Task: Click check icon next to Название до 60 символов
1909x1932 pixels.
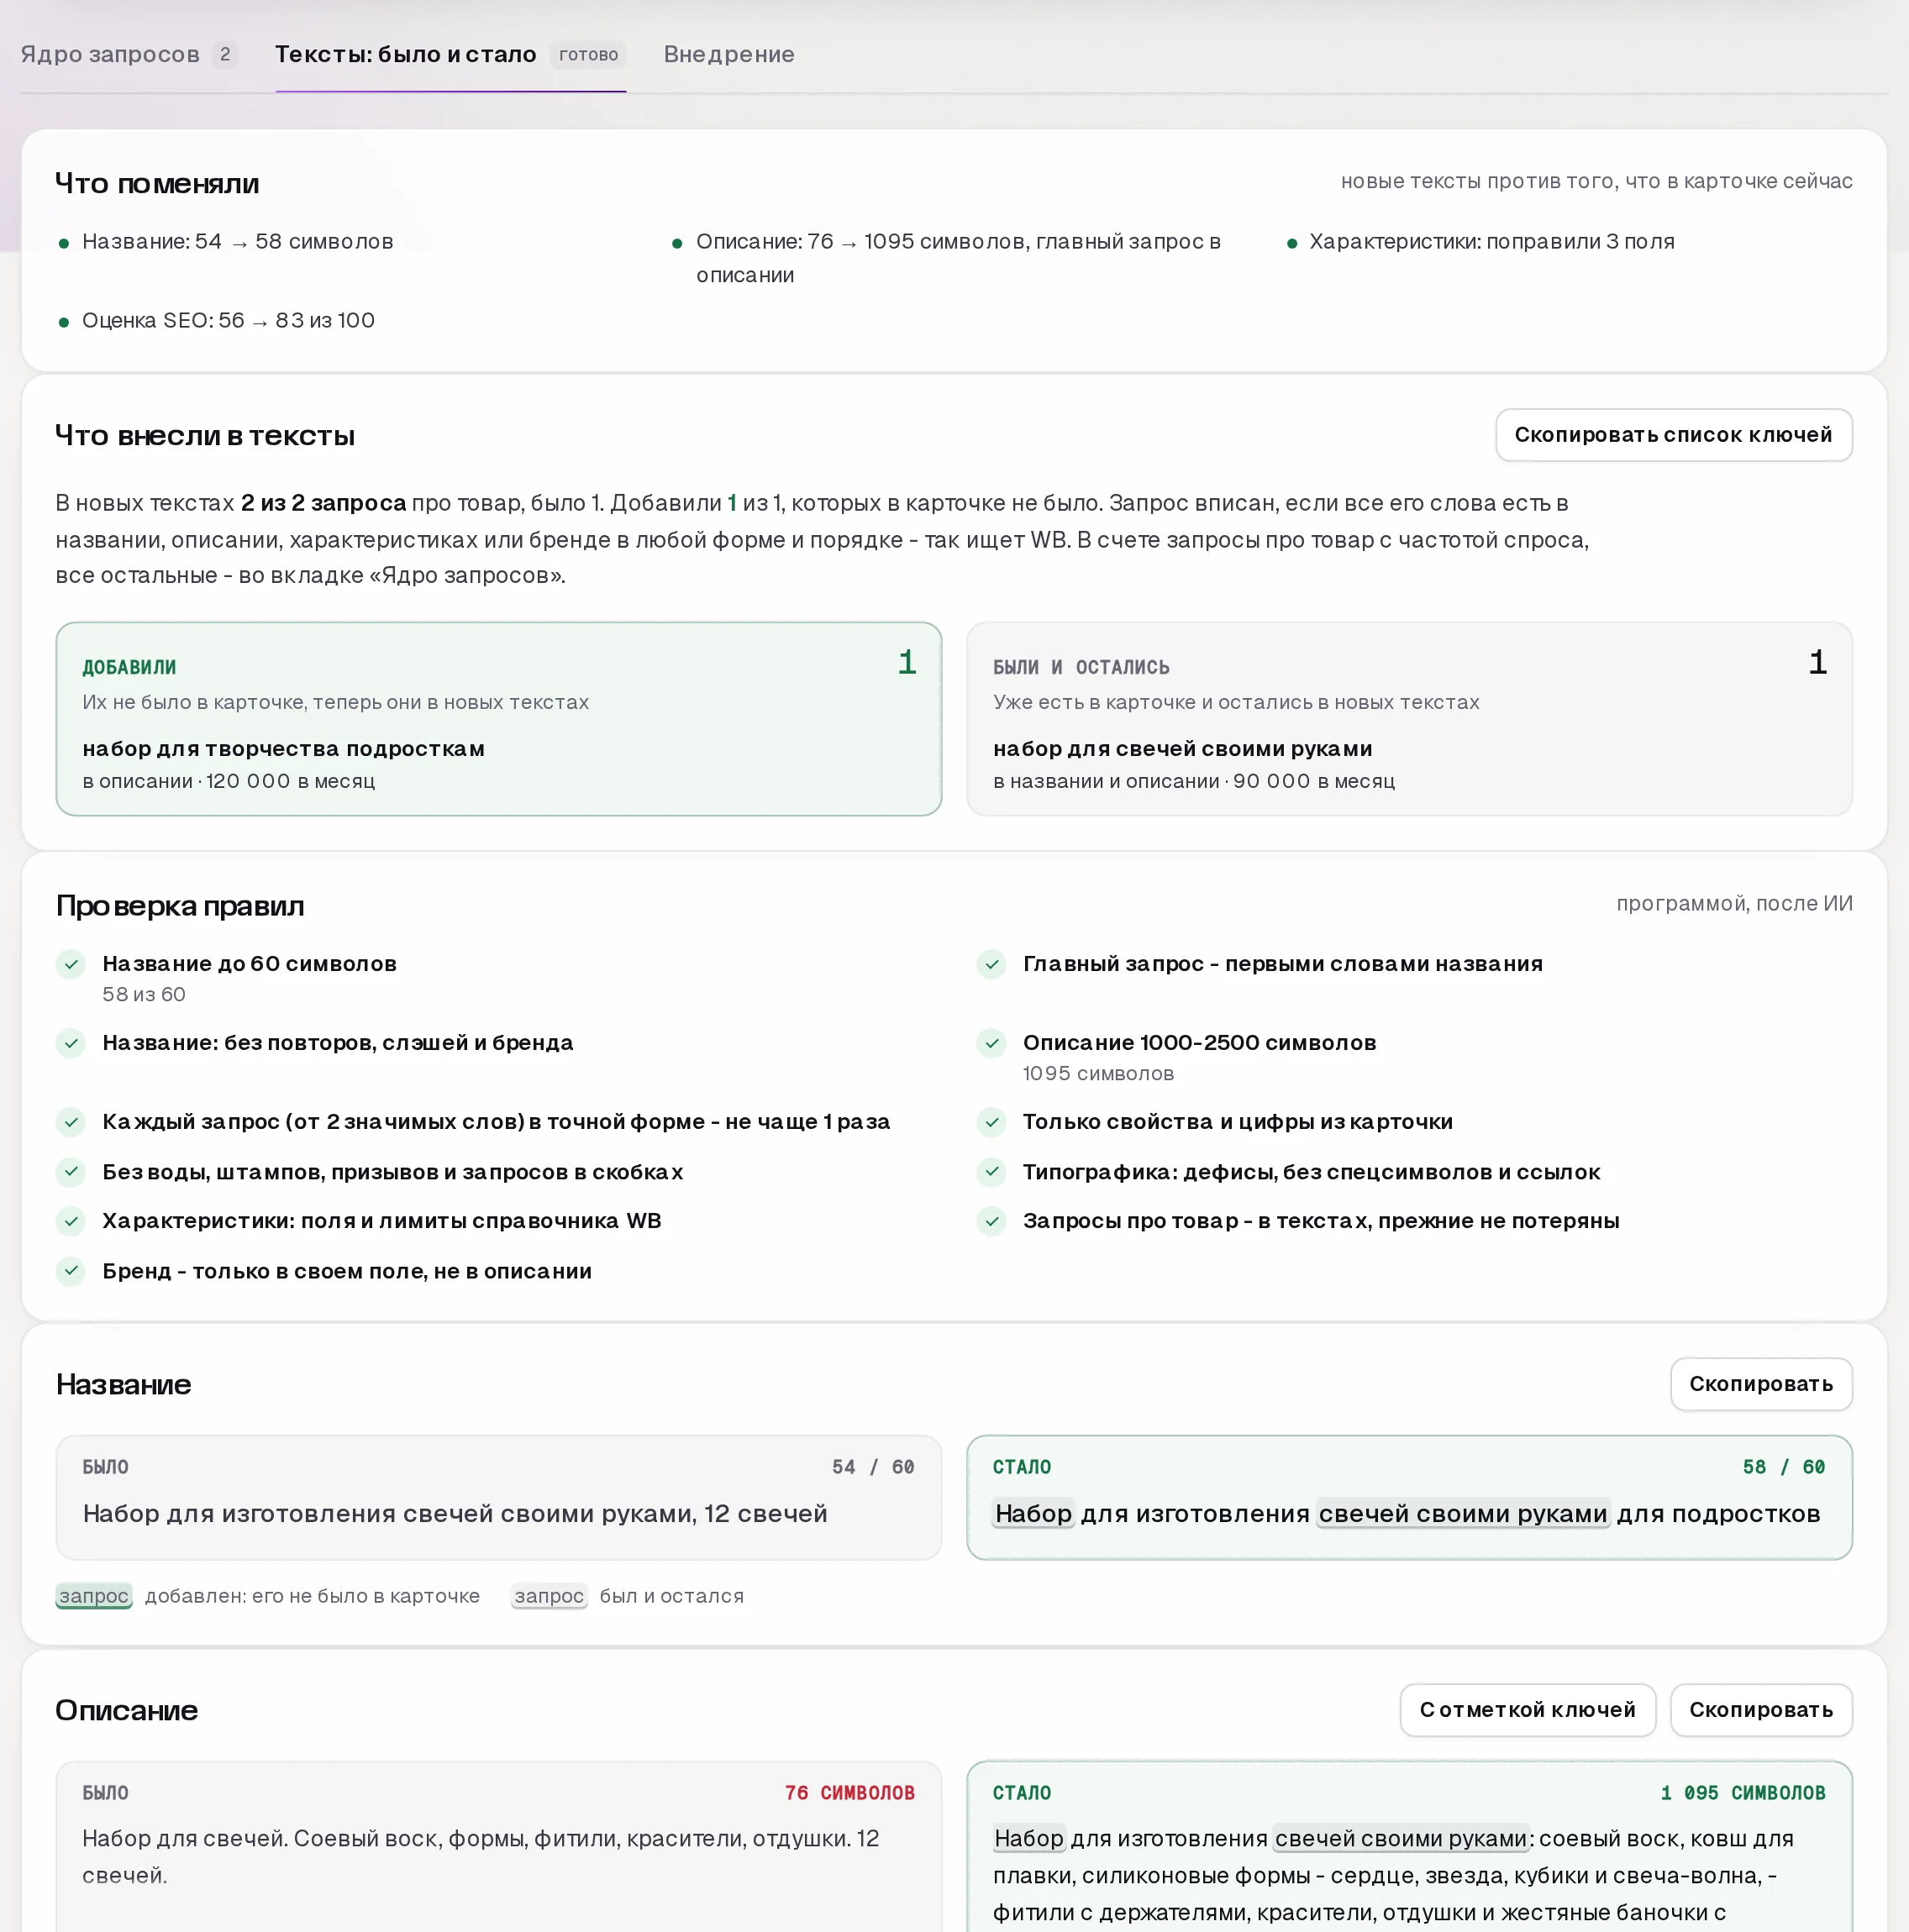Action: click(x=71, y=964)
